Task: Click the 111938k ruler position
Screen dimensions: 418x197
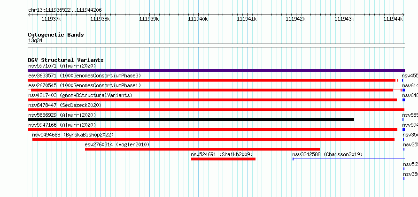Action: [x=100, y=19]
